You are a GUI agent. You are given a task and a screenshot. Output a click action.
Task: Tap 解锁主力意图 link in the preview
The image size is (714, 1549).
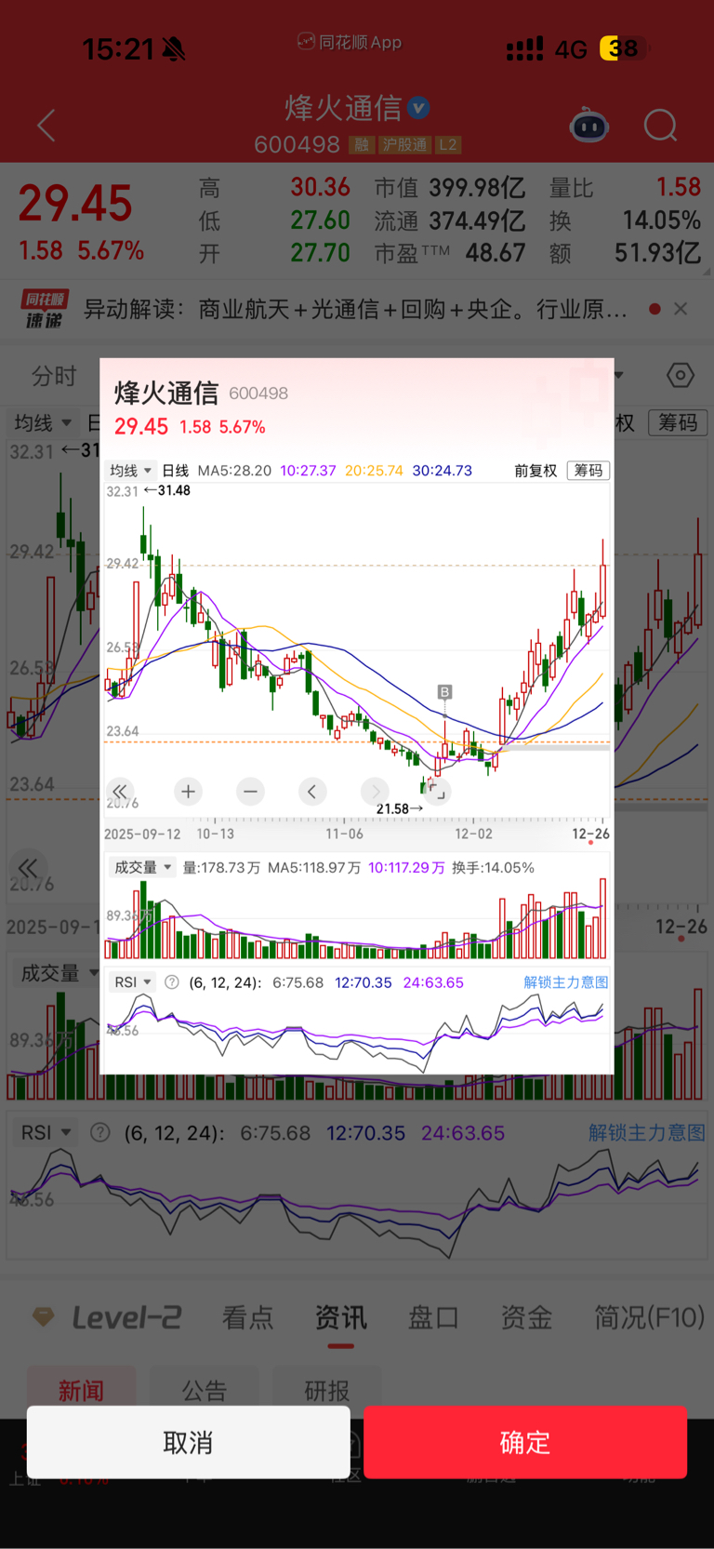(x=566, y=982)
